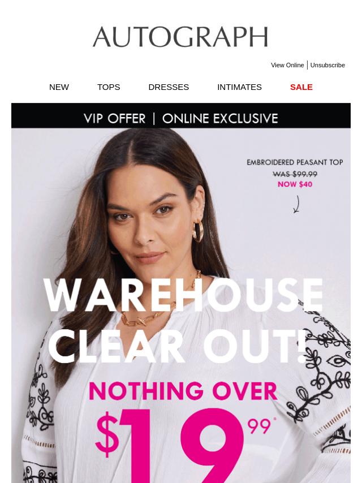Select the DRESSES menu item

169,87
